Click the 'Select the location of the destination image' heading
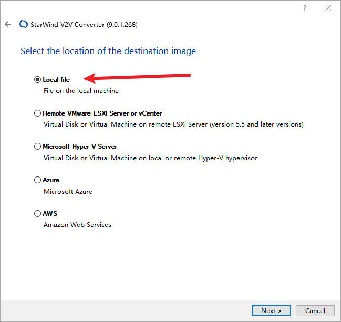This screenshot has width=341, height=322. coord(108,51)
